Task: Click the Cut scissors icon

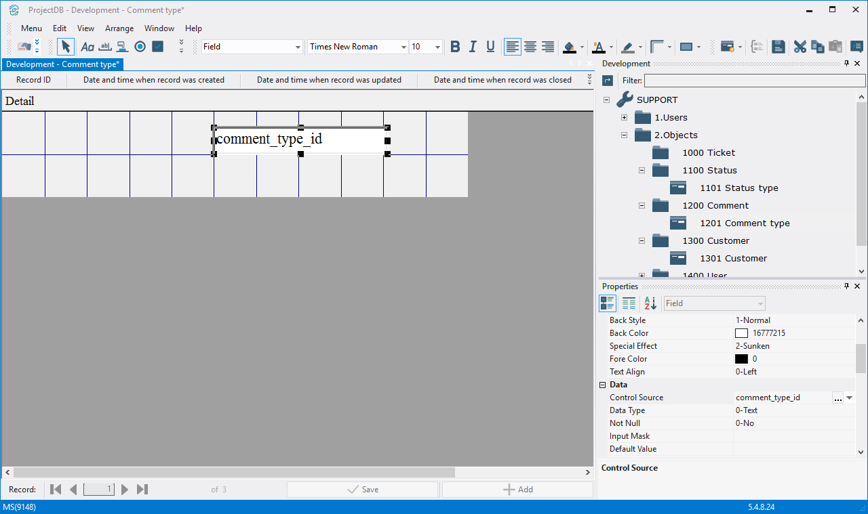Action: pos(800,47)
